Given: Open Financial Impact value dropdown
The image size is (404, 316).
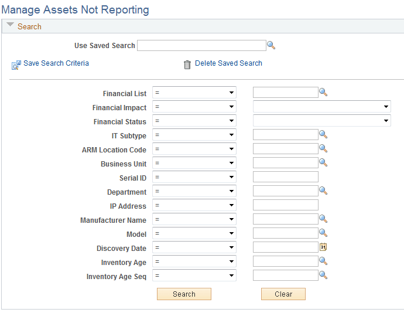Looking at the screenshot, I should coord(322,107).
